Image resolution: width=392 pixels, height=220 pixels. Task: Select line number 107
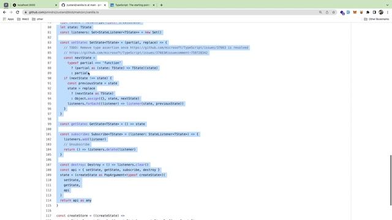pos(49,164)
